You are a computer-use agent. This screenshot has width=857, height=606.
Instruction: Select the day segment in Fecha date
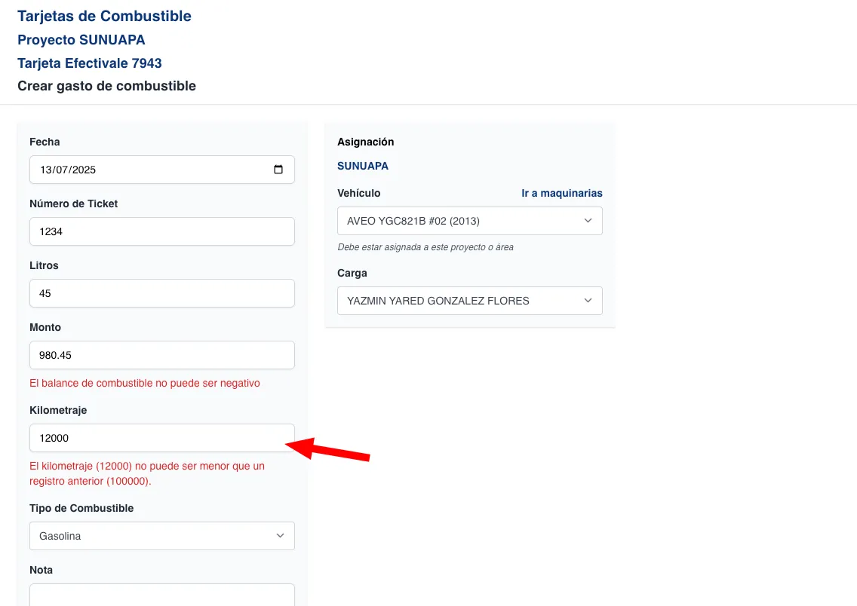(46, 170)
